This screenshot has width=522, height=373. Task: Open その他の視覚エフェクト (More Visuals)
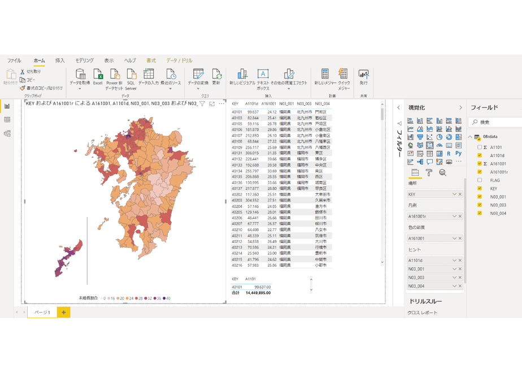click(289, 79)
